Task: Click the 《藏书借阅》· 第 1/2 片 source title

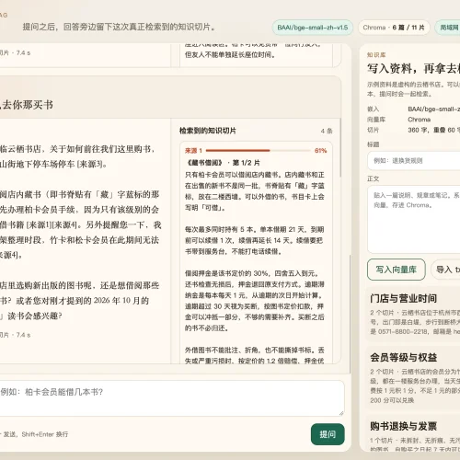Action: pyautogui.click(x=223, y=163)
